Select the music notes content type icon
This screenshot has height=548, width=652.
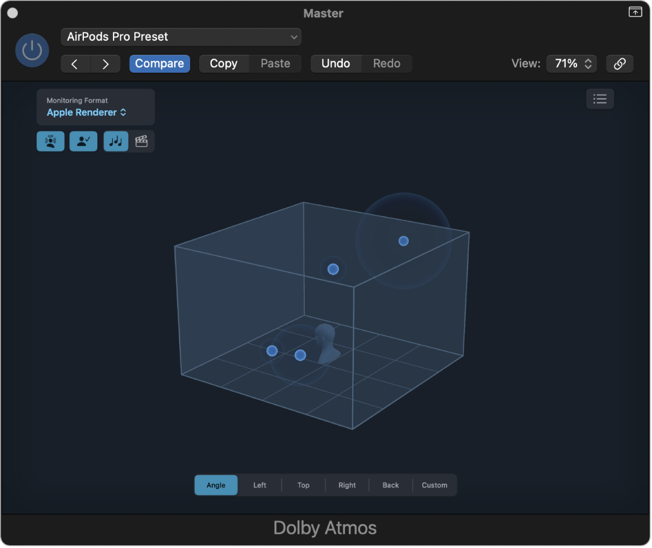tap(116, 141)
